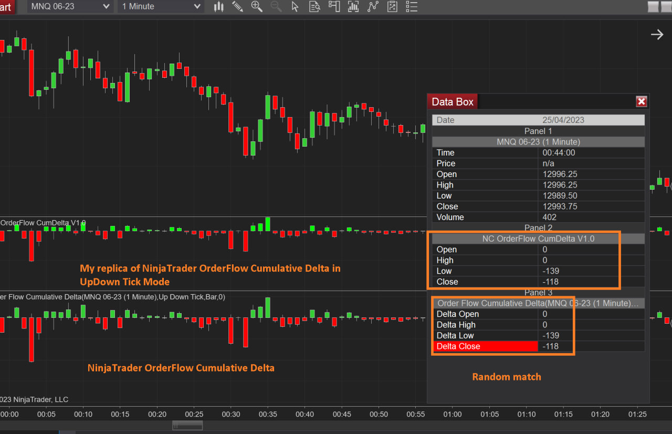Click the red Delta Close highlight bar
Image resolution: width=672 pixels, height=434 pixels.
click(486, 346)
